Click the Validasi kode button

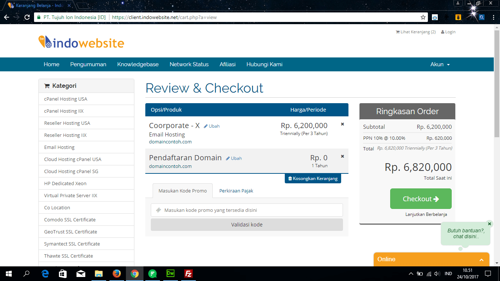tap(247, 225)
